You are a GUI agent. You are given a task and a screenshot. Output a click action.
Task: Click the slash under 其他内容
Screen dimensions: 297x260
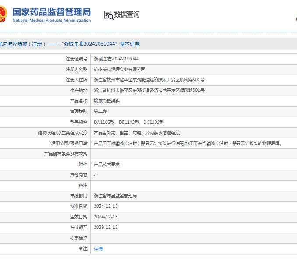95,175
